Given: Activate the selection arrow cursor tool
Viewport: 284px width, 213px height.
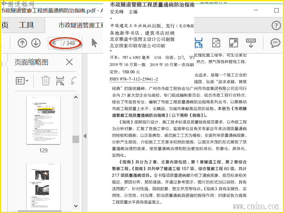Looking at the screenshot, I should click(x=94, y=43).
